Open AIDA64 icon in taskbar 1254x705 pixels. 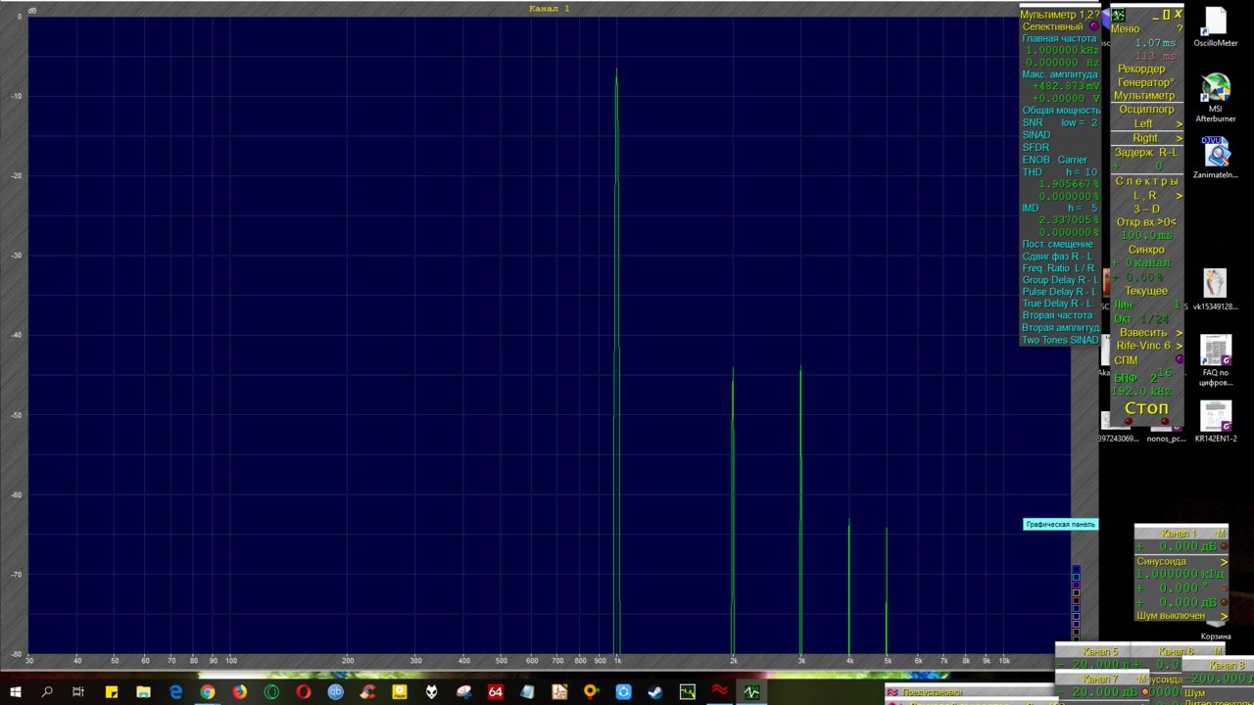[495, 691]
